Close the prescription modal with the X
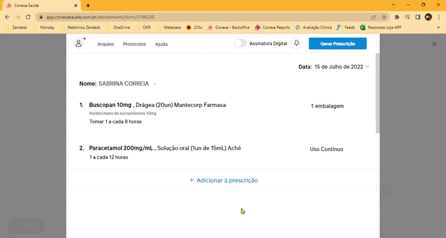 tap(434, 44)
